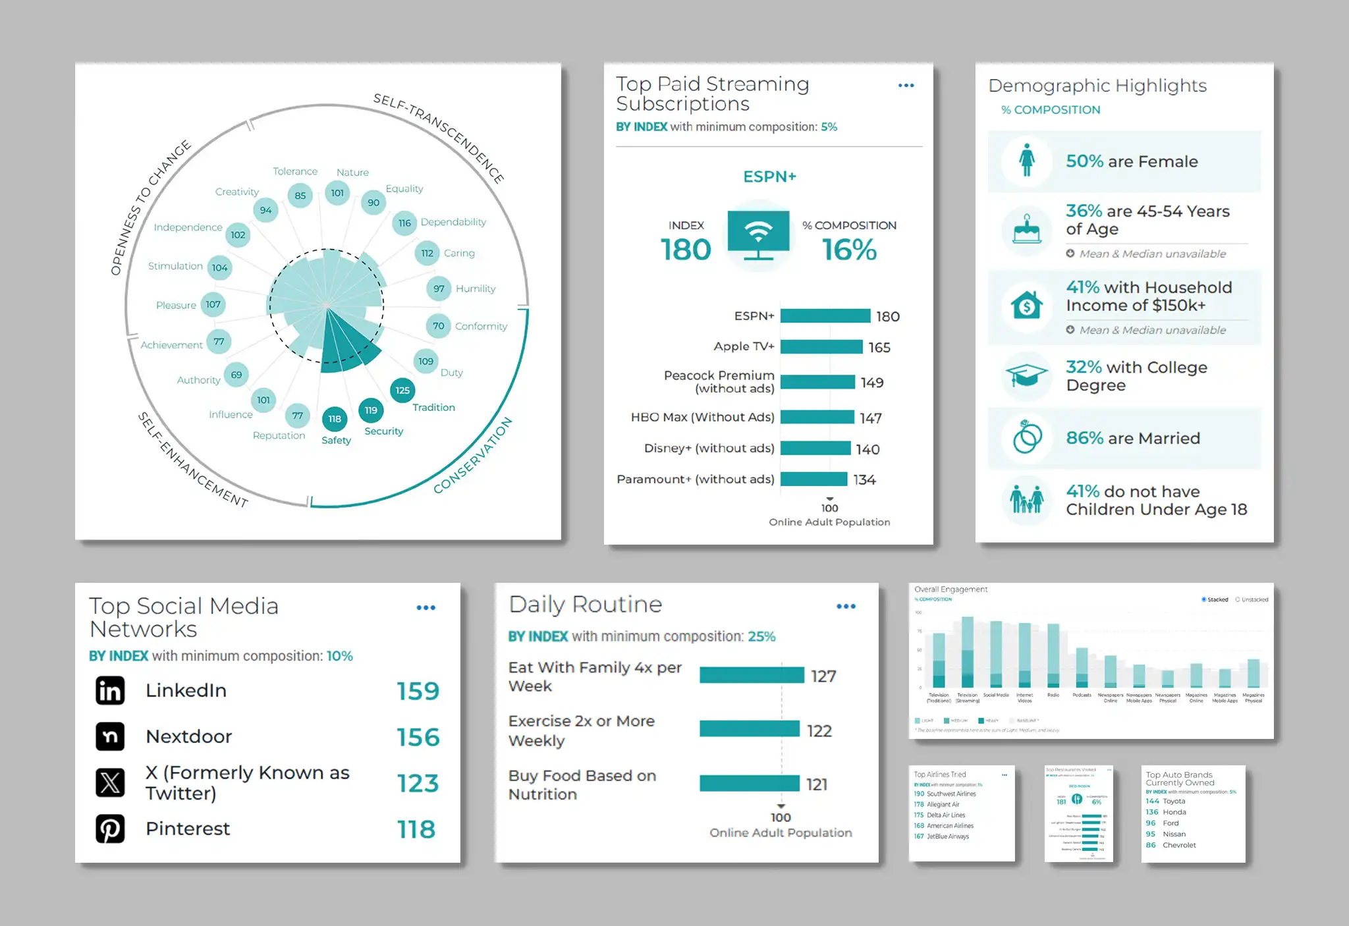Viewport: 1349px width, 926px height.
Task: Click the Caring 112 value bubble
Action: 427,254
